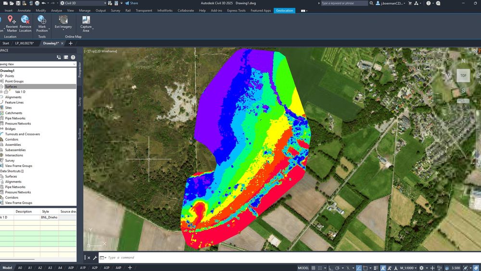Click the Open file icon
Viewport: 481px width, 271px height.
point(12,3)
